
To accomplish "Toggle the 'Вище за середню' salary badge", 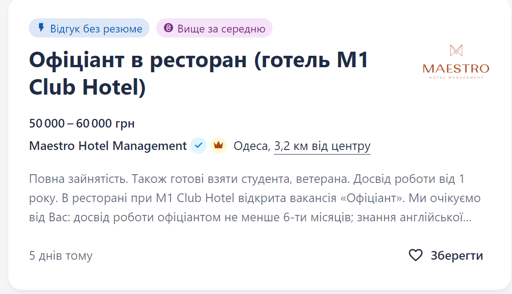I will 214,28.
